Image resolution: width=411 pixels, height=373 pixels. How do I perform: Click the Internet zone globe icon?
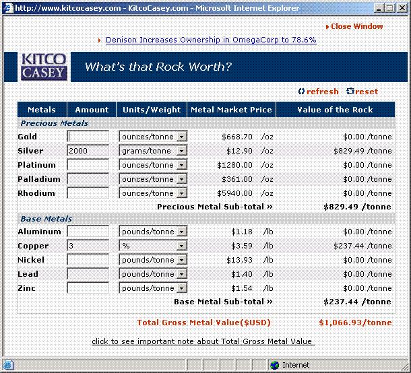[x=274, y=365]
